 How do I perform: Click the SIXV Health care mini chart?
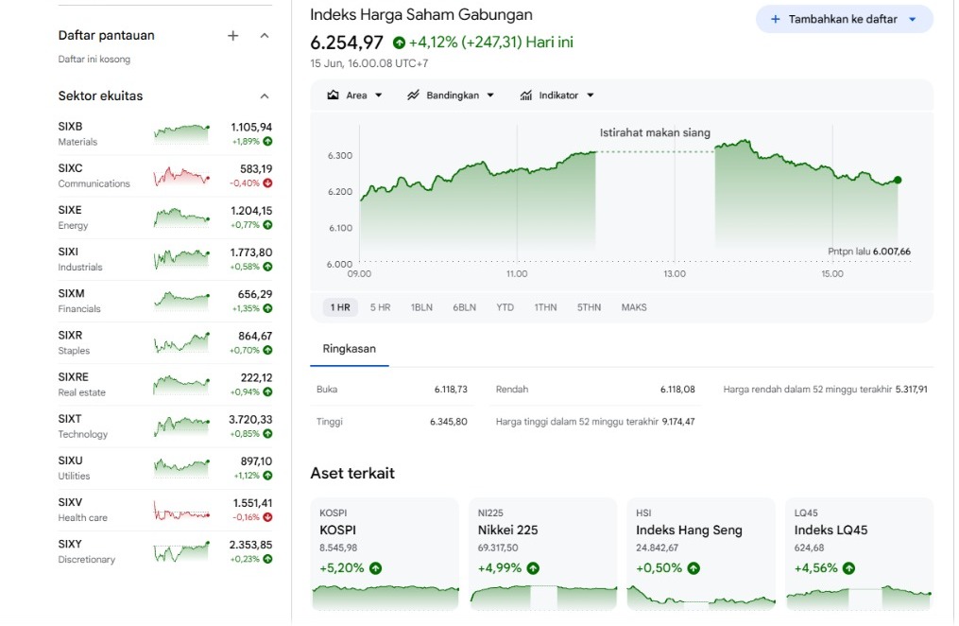click(x=181, y=511)
